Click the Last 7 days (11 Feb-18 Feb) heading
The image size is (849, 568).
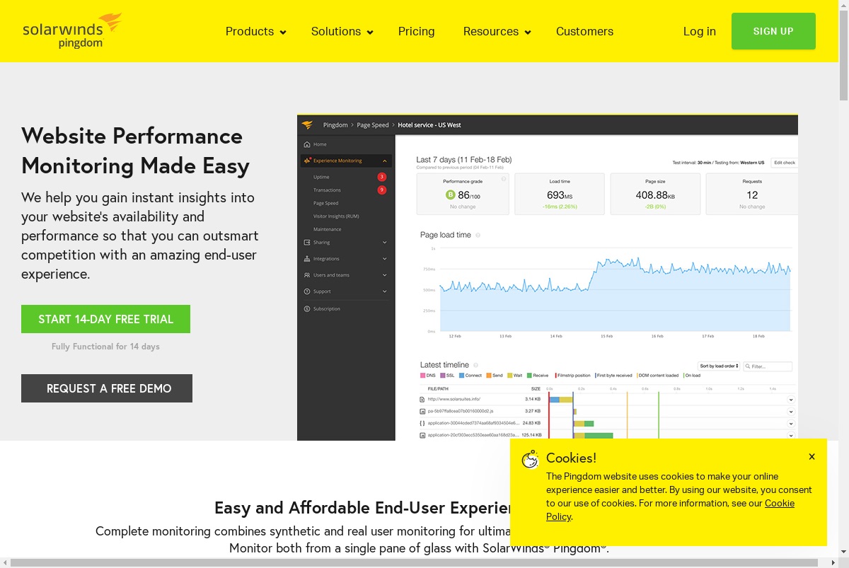tap(464, 160)
